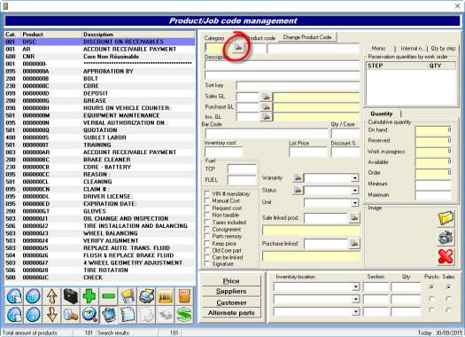This screenshot has width=465, height=337.
Task: Browse for Purchase linked product
Action: pyautogui.click(x=354, y=243)
